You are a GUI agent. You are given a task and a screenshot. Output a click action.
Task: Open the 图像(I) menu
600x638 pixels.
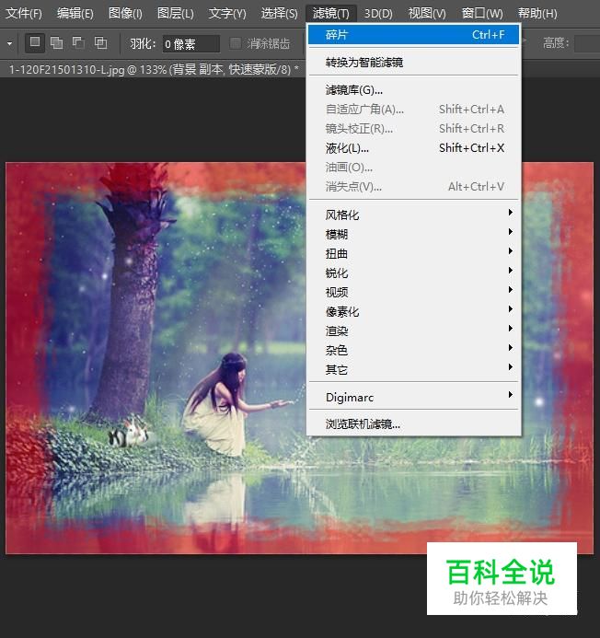click(x=125, y=14)
